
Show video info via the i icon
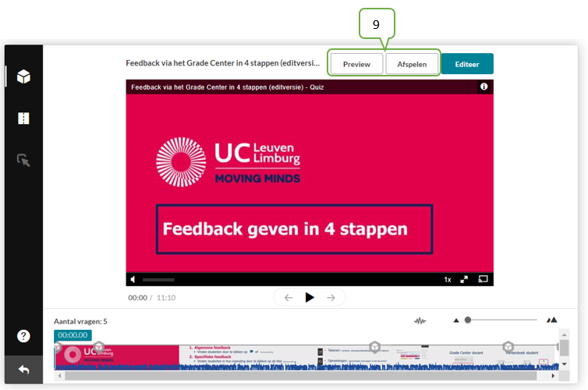coord(484,87)
